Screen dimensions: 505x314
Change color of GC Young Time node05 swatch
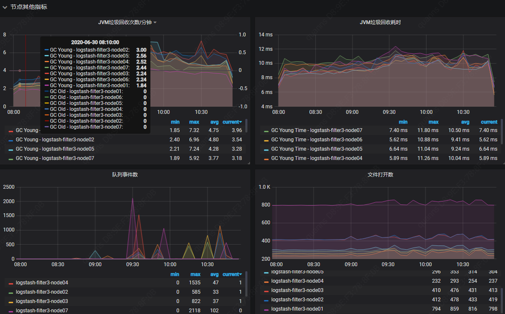pyautogui.click(x=266, y=150)
